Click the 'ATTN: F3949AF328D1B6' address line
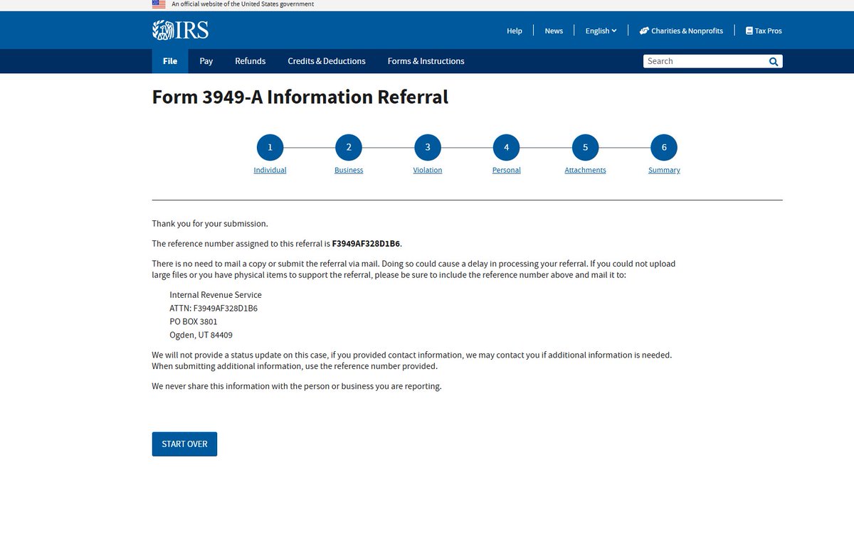The height and width of the screenshot is (536, 854). [213, 308]
